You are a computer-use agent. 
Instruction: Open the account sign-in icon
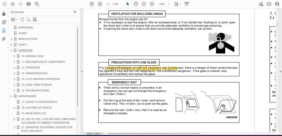pyautogui.click(x=277, y=4)
